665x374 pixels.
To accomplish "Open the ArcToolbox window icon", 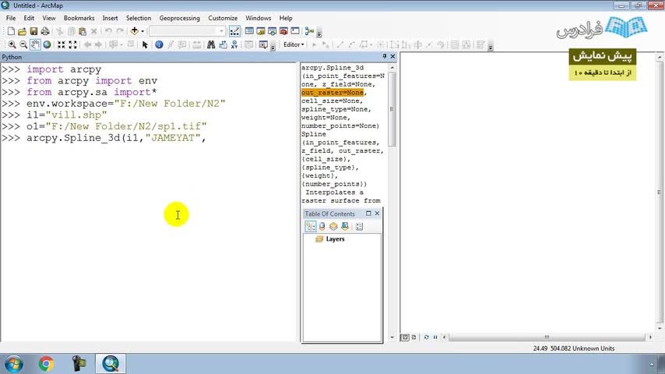I will coord(283,31).
